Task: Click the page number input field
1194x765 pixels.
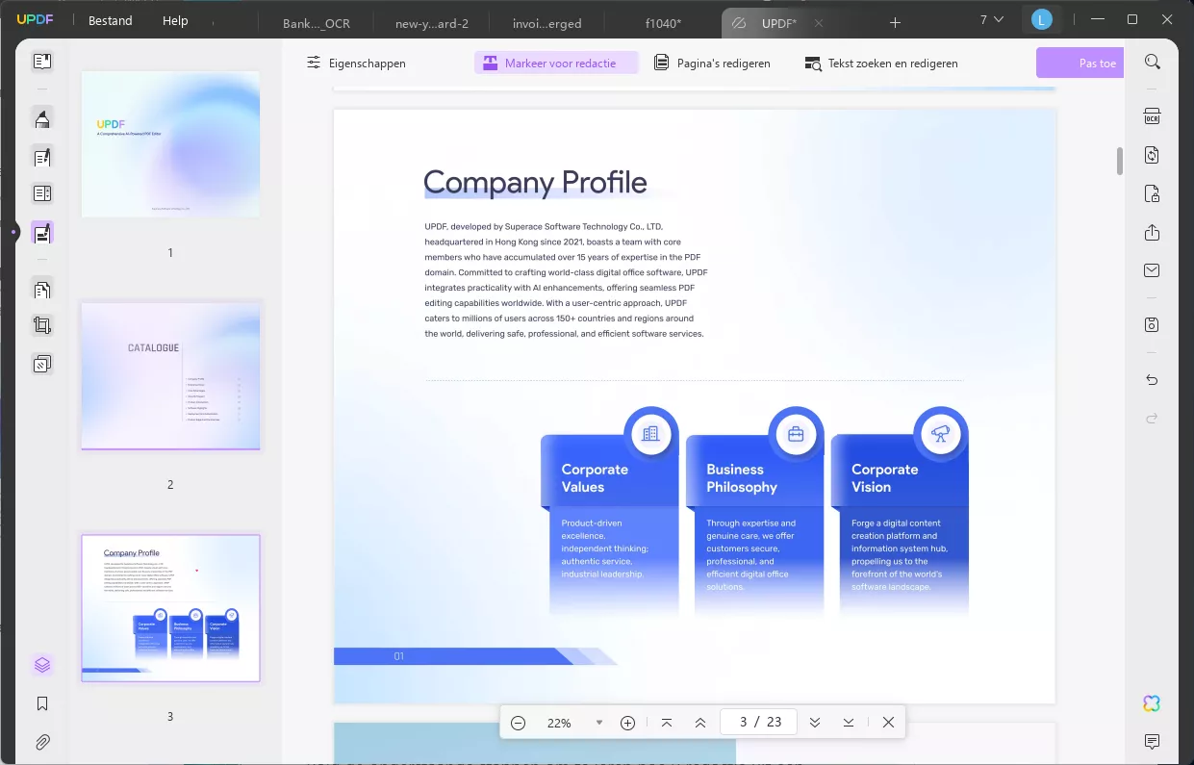Action: tap(758, 722)
